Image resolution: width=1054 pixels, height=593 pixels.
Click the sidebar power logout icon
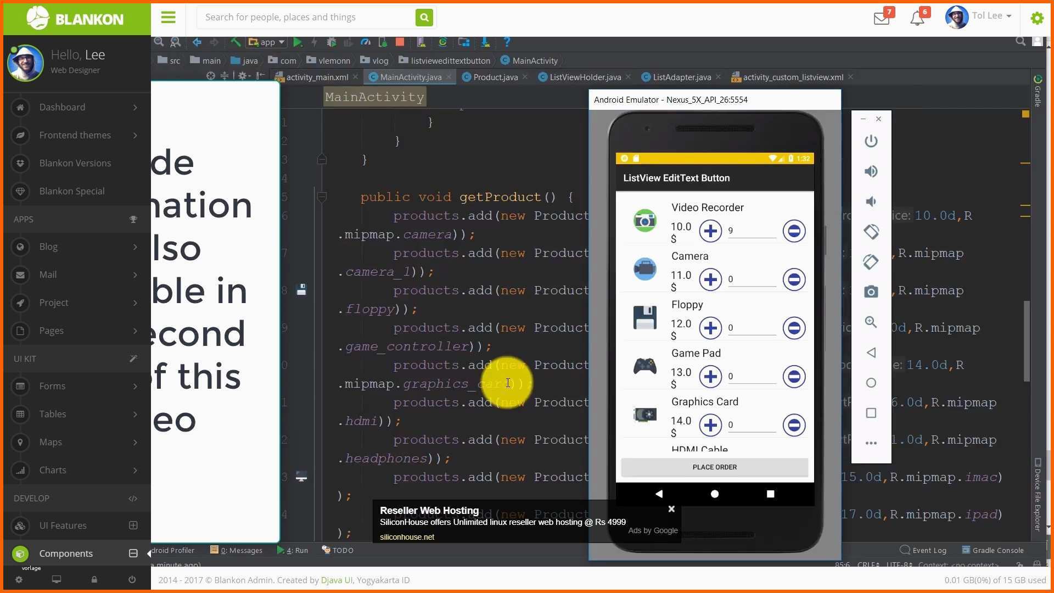[x=132, y=580]
